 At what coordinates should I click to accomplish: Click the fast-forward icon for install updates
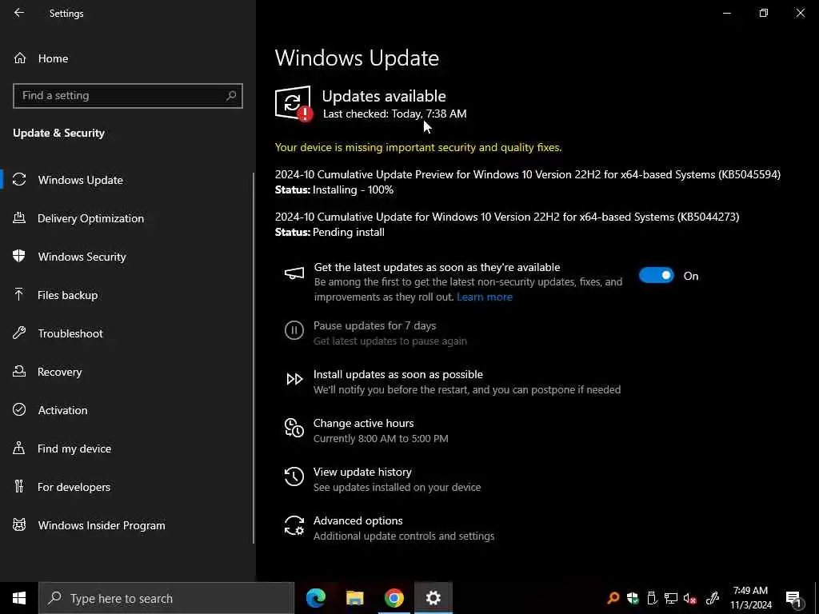click(294, 379)
